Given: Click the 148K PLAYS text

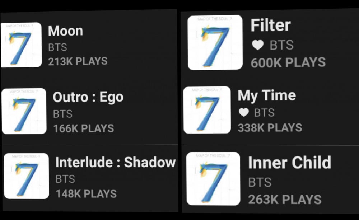Looking at the screenshot, I should pyautogui.click(x=86, y=194).
